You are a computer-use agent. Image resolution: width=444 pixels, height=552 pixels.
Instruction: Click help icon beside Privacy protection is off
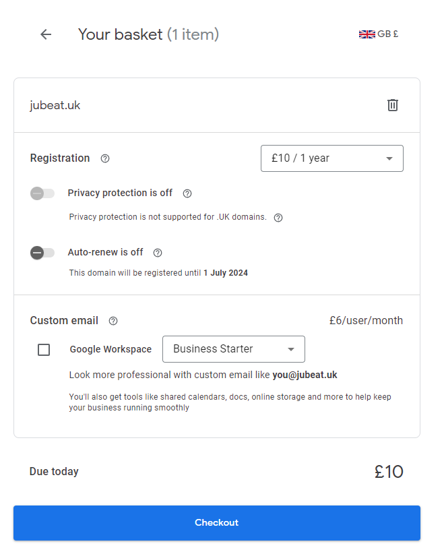pos(187,193)
